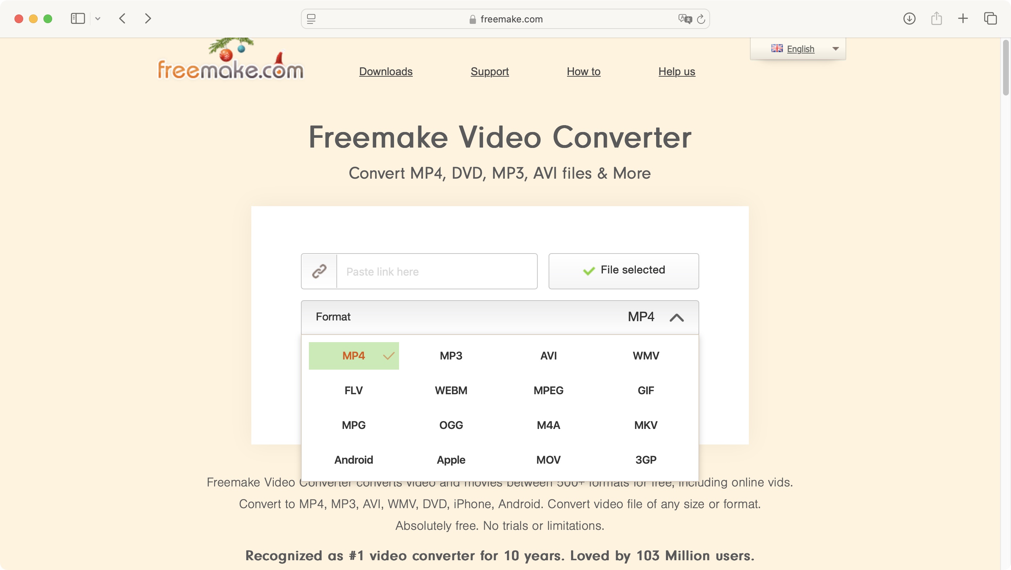Screen dimensions: 1011x570
Task: Click the File selected button
Action: point(624,271)
